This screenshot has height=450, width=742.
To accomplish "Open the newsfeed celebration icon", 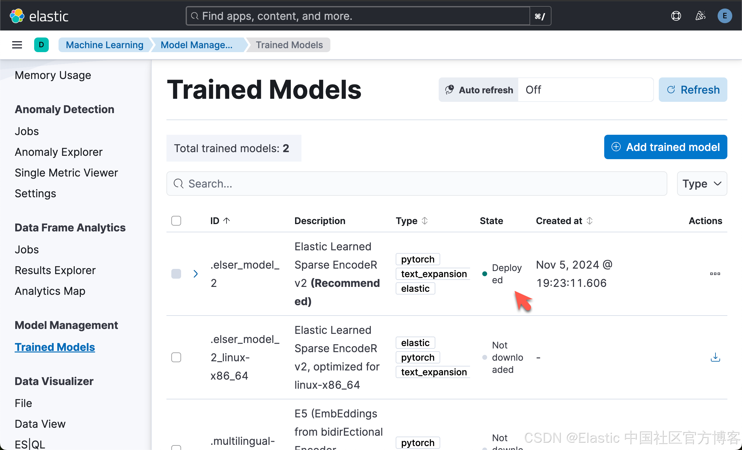I will 700,16.
